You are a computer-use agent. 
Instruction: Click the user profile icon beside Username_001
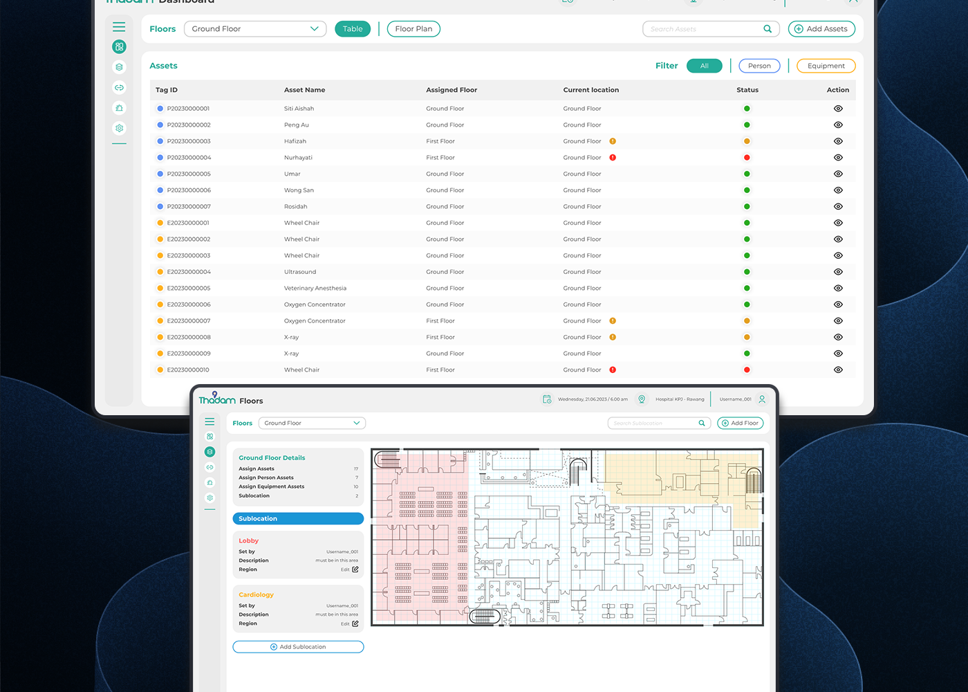[x=762, y=399]
